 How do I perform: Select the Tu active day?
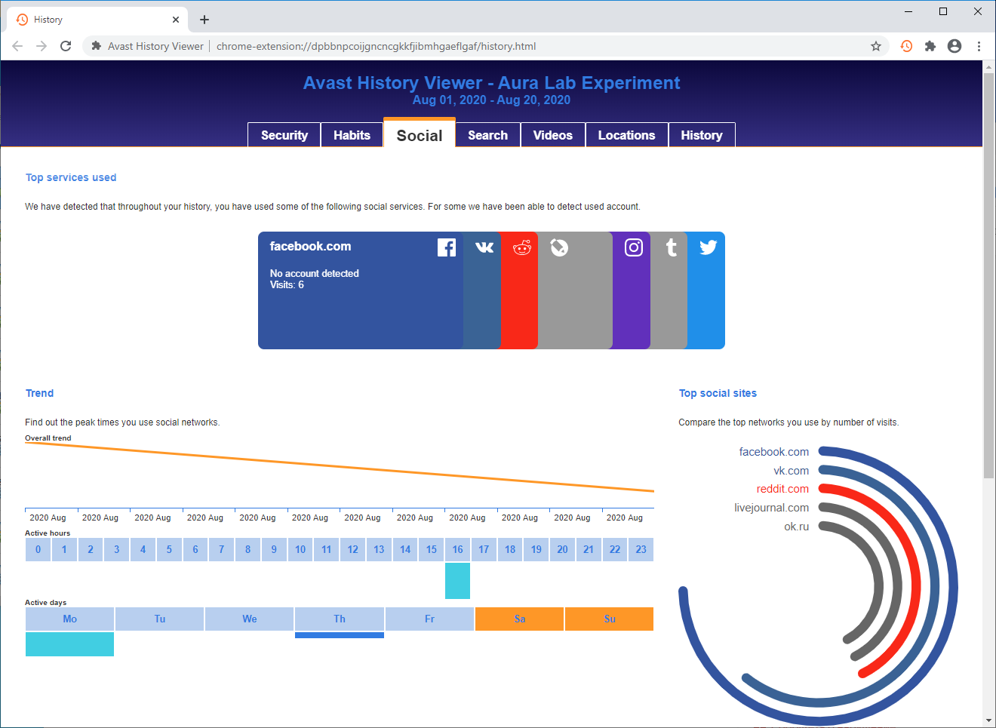[160, 619]
